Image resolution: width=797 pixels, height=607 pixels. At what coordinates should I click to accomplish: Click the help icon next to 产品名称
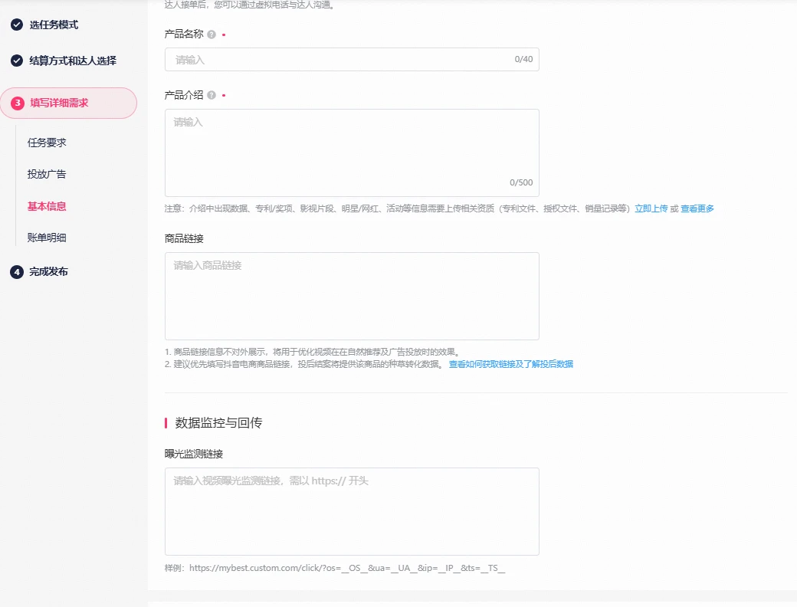(212, 34)
